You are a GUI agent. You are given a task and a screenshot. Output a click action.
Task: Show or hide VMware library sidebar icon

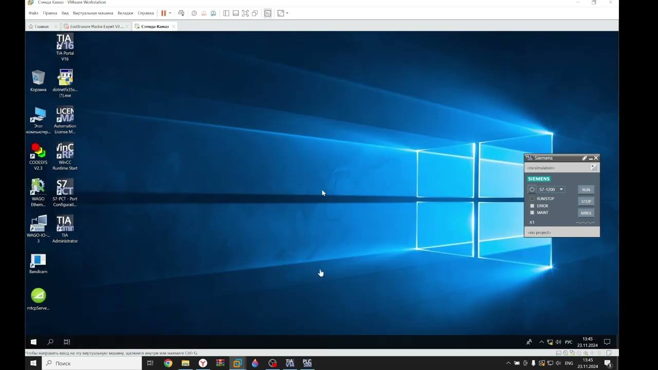coord(226,13)
